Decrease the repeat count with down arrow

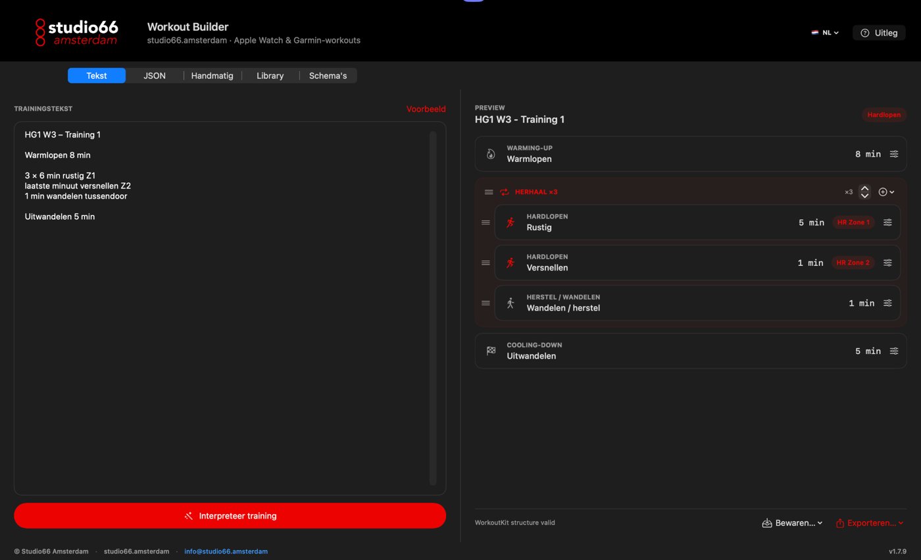click(x=864, y=195)
